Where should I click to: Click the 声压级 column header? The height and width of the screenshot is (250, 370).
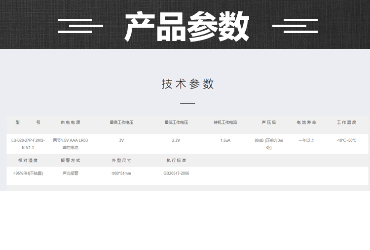click(x=268, y=122)
